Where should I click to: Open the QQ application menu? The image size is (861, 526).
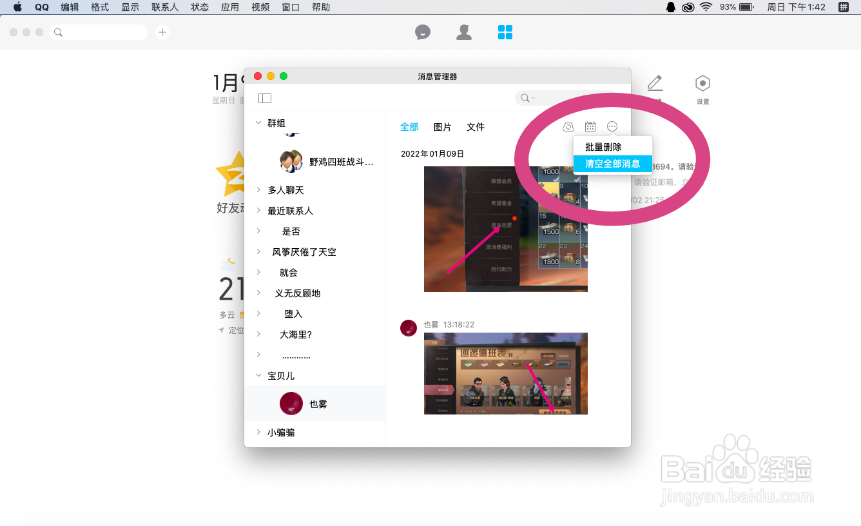coord(42,7)
